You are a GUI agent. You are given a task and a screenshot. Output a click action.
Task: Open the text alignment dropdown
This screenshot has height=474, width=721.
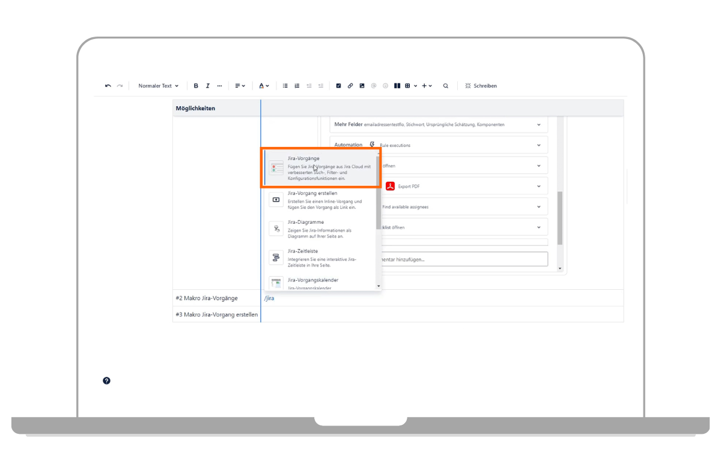[240, 86]
